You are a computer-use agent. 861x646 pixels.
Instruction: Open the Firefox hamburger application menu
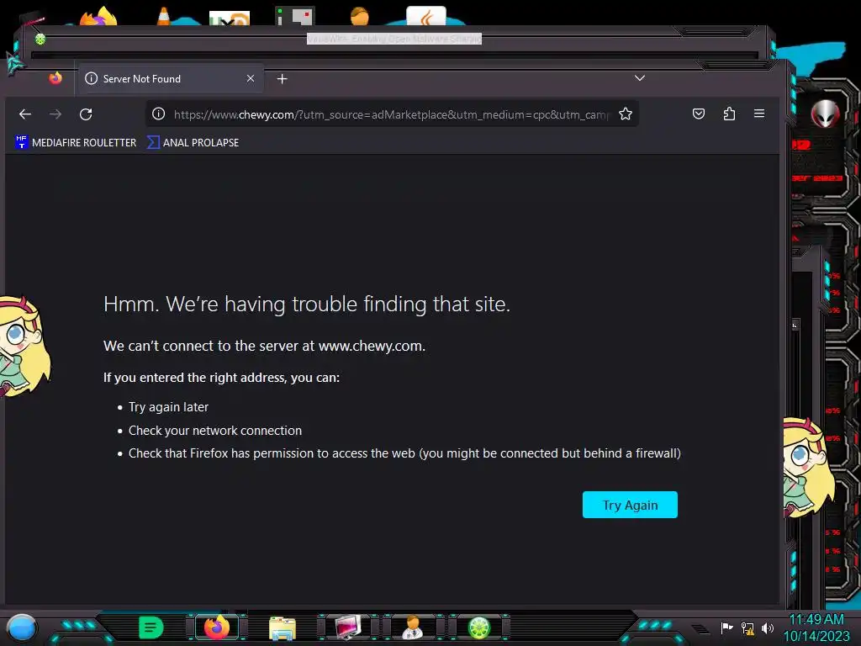pos(759,114)
